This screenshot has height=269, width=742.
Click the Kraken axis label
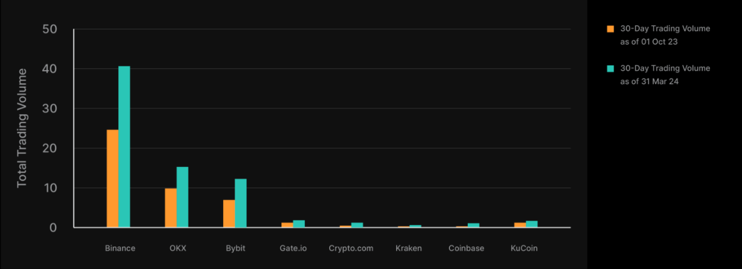[x=408, y=248]
